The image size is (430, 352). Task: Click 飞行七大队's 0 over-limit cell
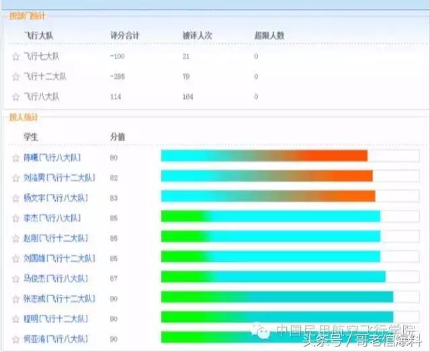pyautogui.click(x=256, y=57)
